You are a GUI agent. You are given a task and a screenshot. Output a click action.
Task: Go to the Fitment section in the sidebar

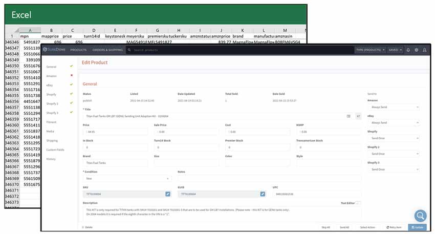pos(51,122)
